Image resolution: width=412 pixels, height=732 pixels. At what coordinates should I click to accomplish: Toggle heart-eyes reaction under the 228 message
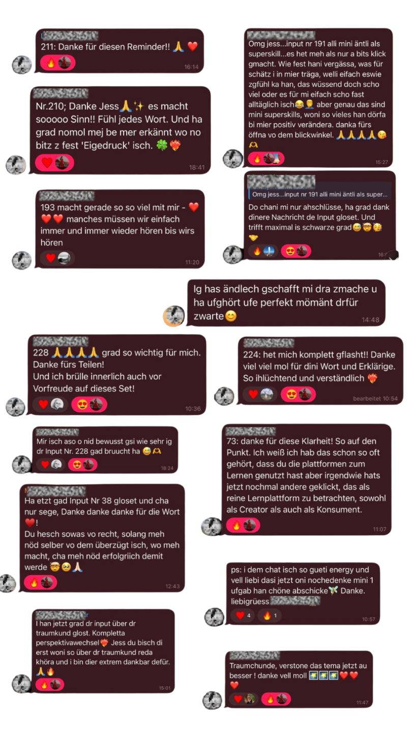(89, 405)
